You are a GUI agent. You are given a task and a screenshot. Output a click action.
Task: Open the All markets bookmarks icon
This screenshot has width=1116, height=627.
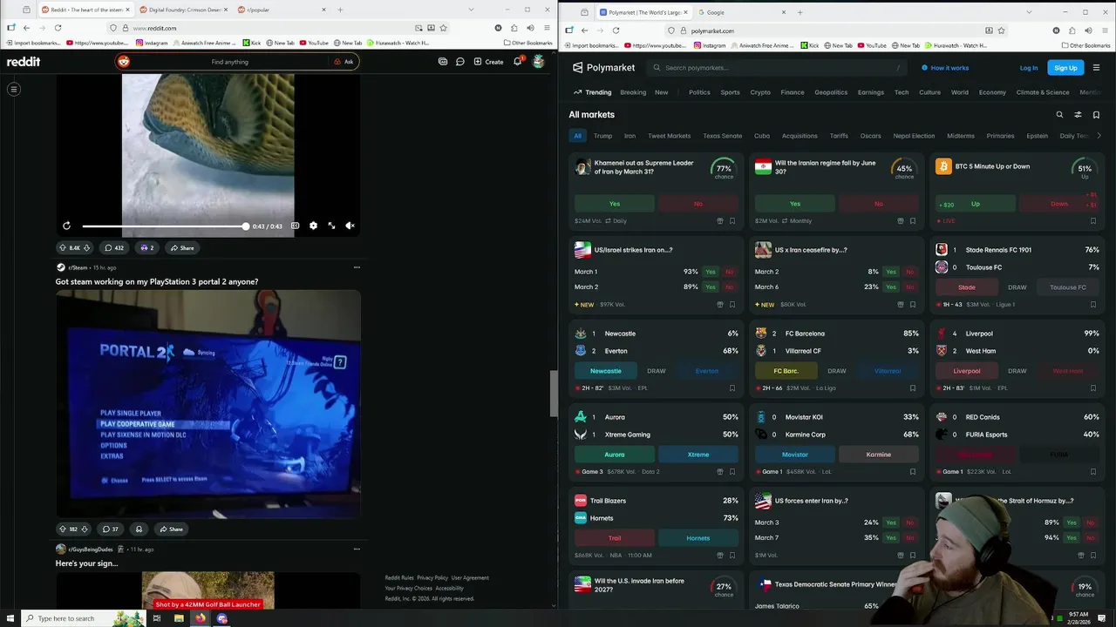(1096, 115)
